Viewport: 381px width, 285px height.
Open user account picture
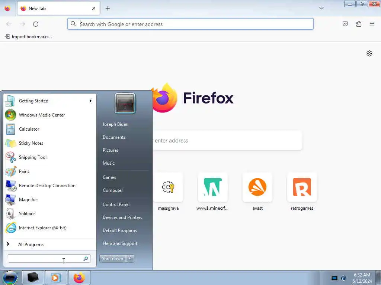click(125, 103)
